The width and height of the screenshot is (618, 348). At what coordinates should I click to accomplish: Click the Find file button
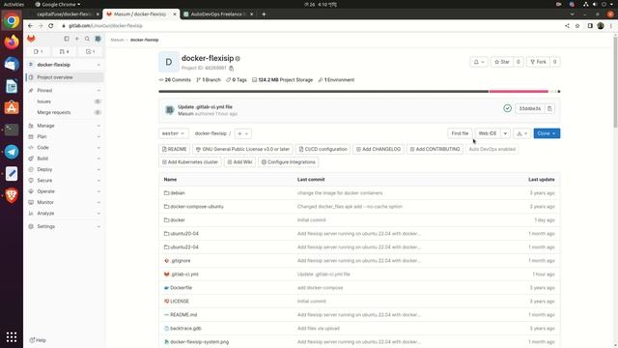coord(460,133)
